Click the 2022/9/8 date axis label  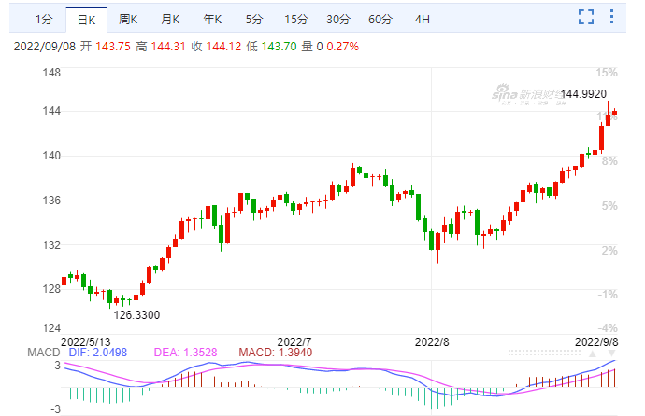point(594,341)
